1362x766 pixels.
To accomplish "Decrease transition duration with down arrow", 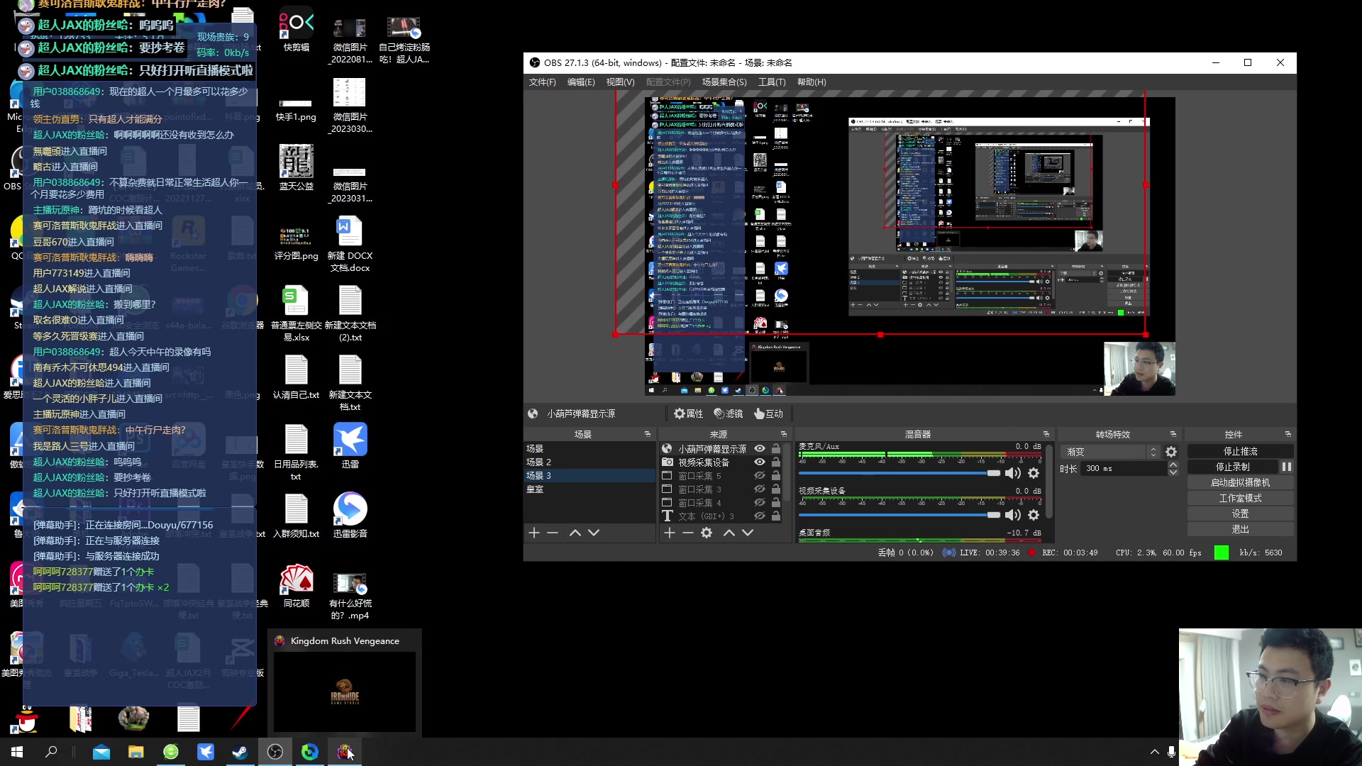I will tap(1173, 472).
